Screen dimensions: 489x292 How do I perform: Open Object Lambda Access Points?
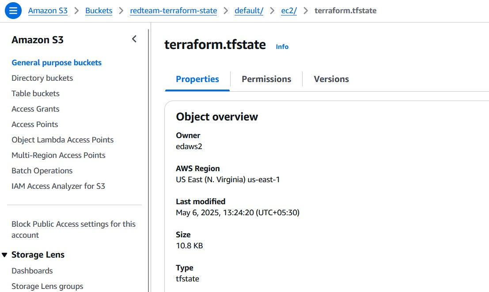click(x=62, y=140)
